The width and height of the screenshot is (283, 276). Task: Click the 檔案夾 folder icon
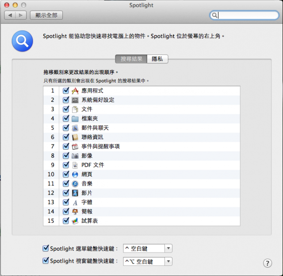click(x=75, y=119)
